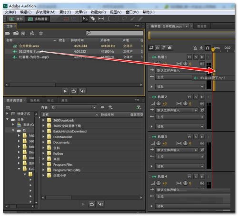Open Track 1 automation read dropdown
The image size is (238, 216).
180,87
